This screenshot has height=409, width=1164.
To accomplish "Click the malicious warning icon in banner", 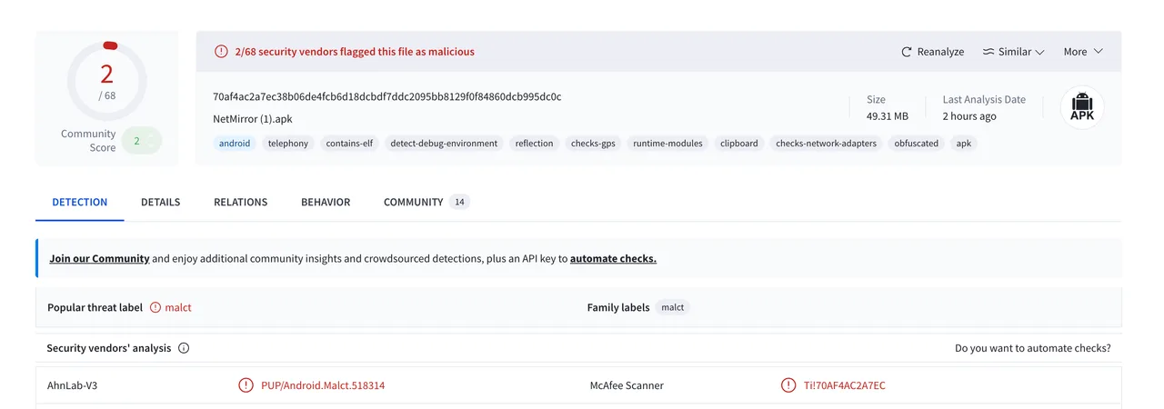I will [221, 52].
